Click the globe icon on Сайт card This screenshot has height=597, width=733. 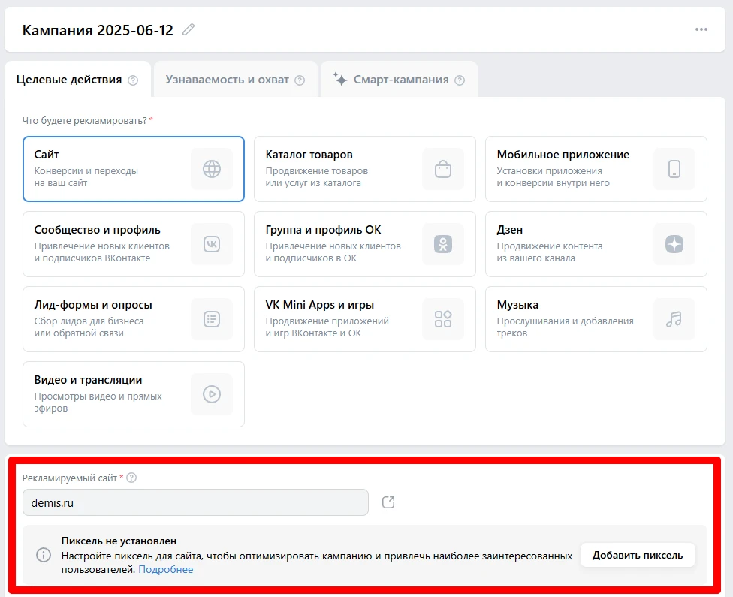212,169
